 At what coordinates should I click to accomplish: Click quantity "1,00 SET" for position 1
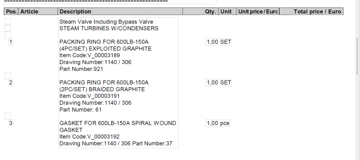click(x=219, y=42)
